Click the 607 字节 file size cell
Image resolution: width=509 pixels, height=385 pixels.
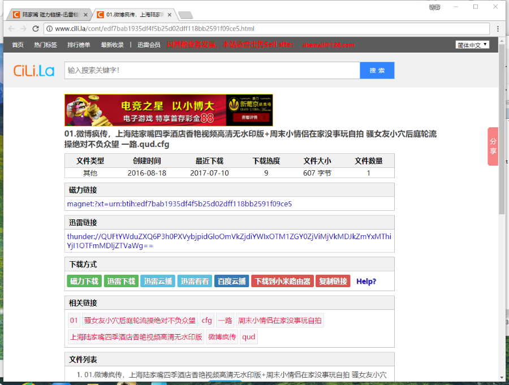tap(317, 173)
